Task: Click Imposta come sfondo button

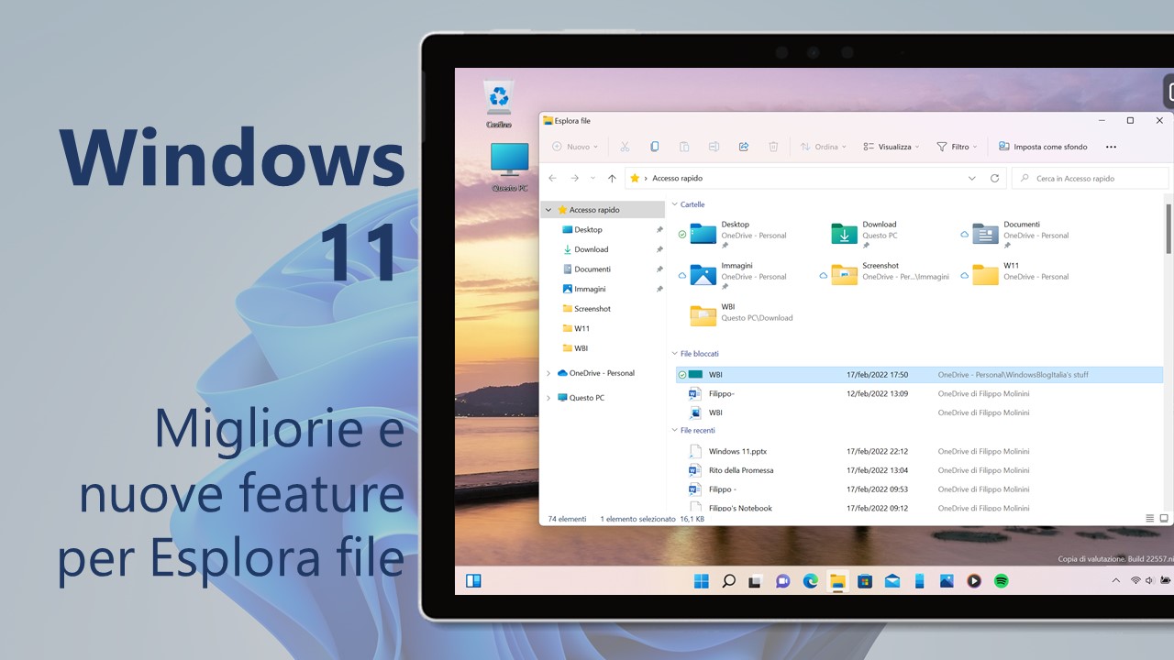Action: click(x=1043, y=147)
